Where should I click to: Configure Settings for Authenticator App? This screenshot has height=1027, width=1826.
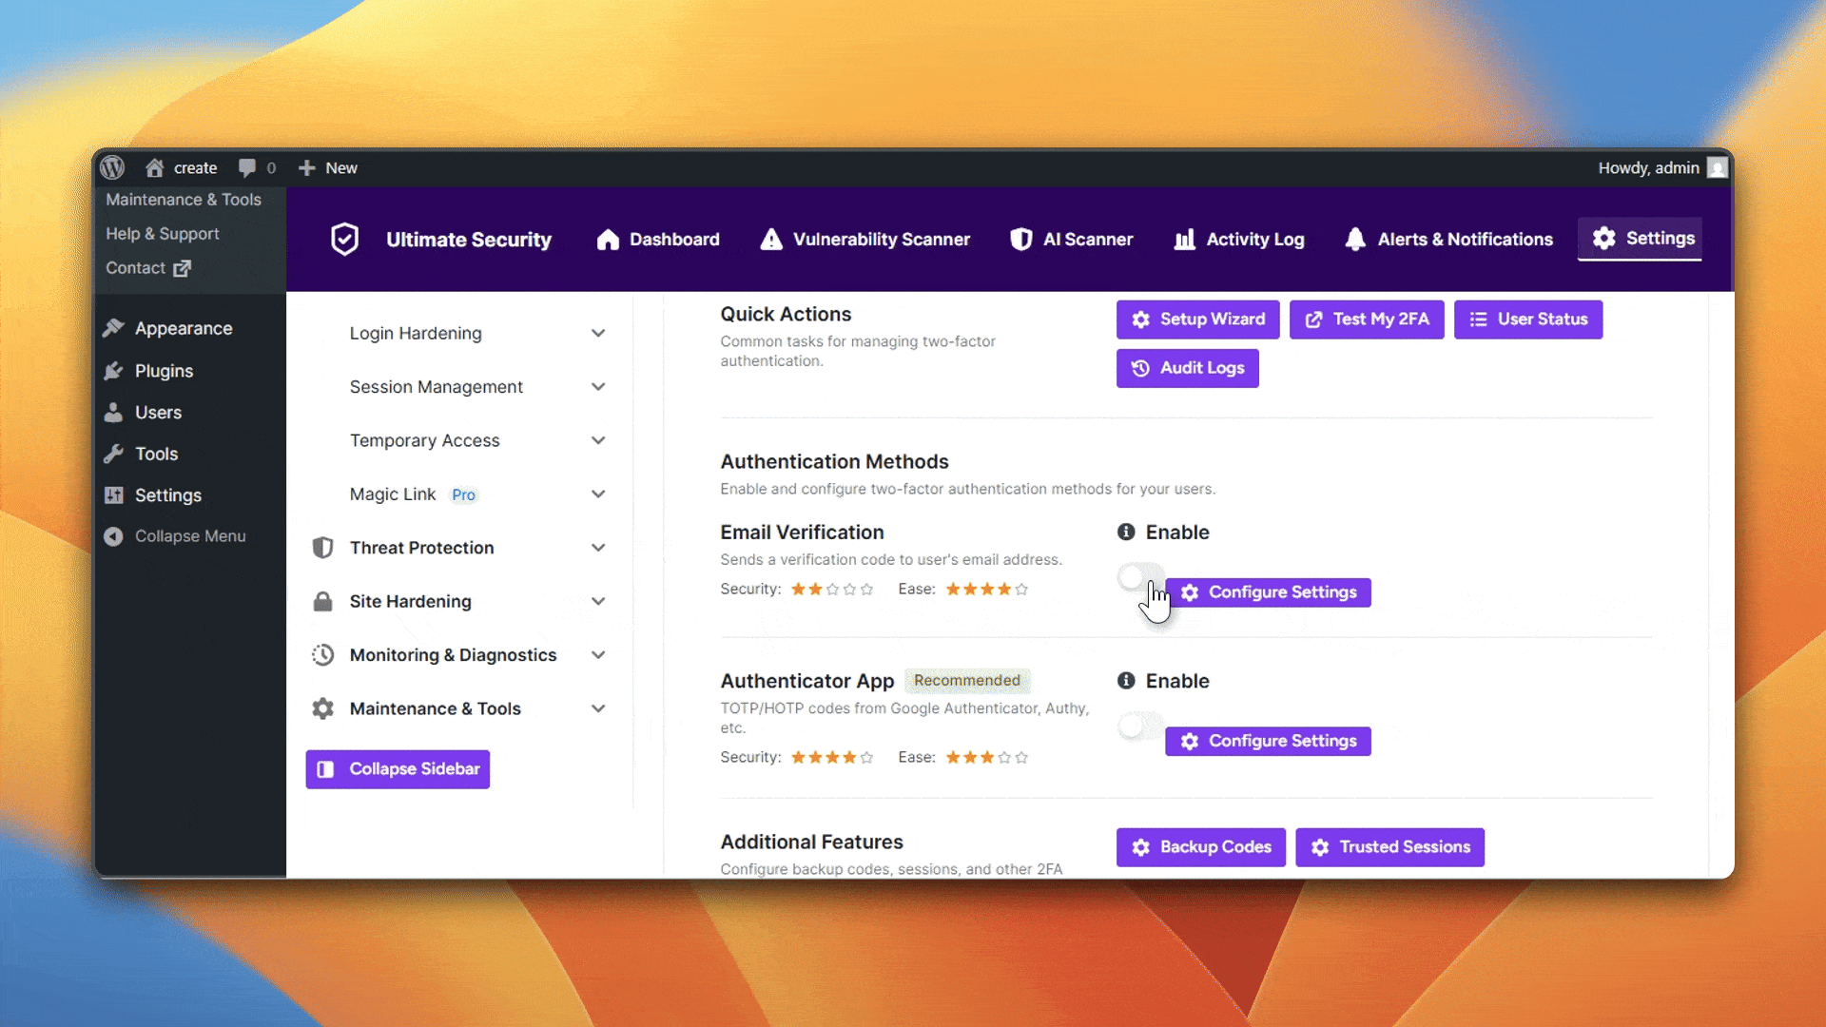pyautogui.click(x=1269, y=741)
